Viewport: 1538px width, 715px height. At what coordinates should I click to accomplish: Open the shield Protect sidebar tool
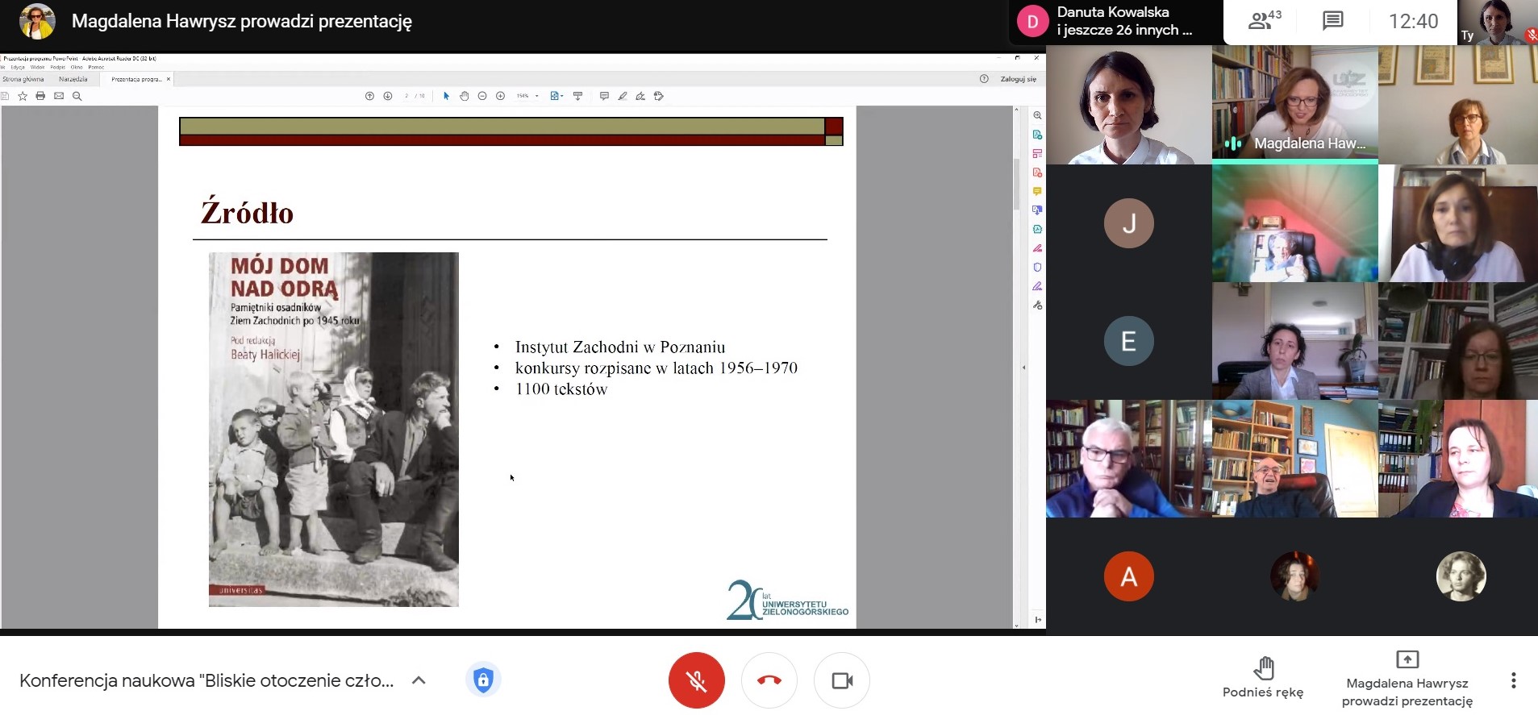point(1037,267)
